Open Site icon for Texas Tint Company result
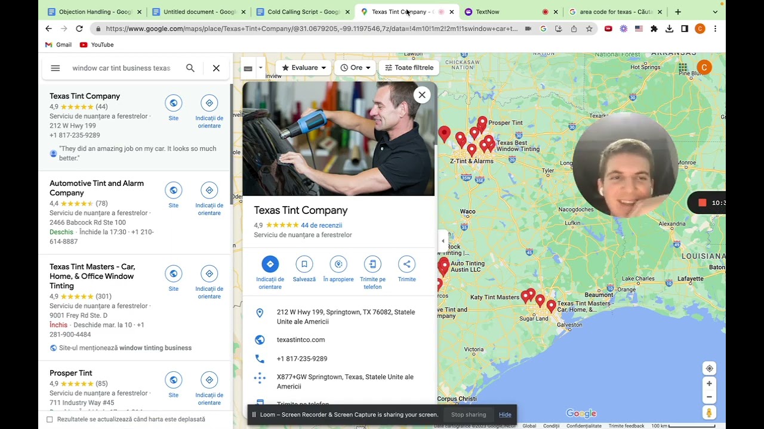 point(173,103)
